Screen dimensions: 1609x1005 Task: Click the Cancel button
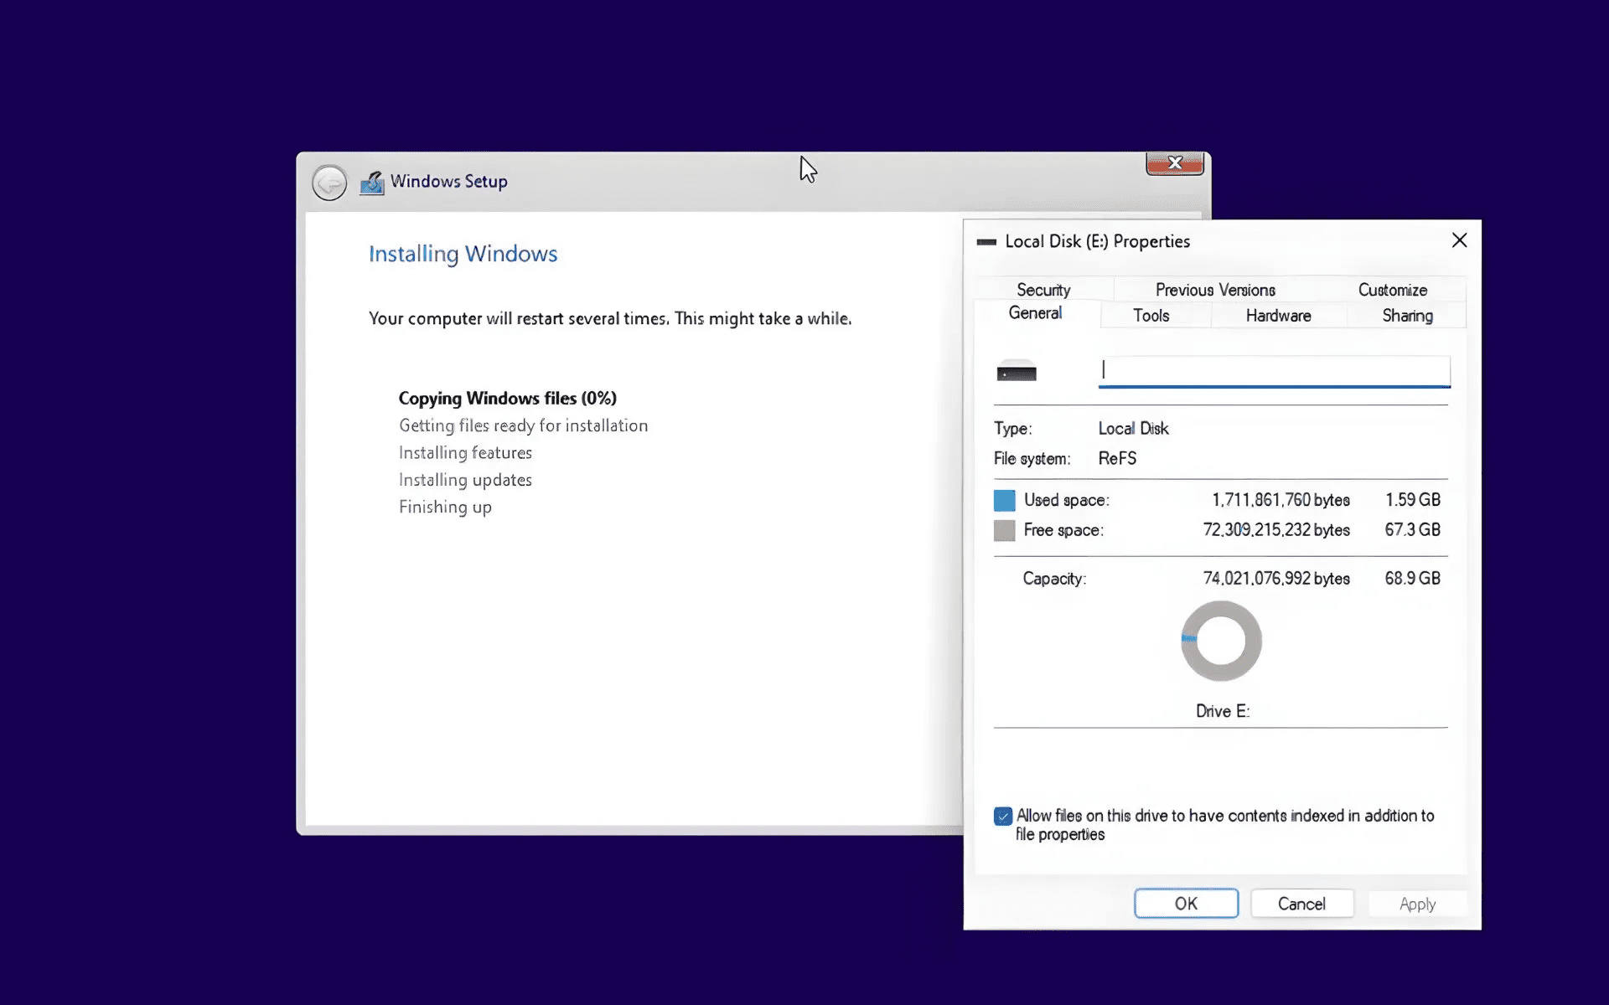[x=1301, y=903]
